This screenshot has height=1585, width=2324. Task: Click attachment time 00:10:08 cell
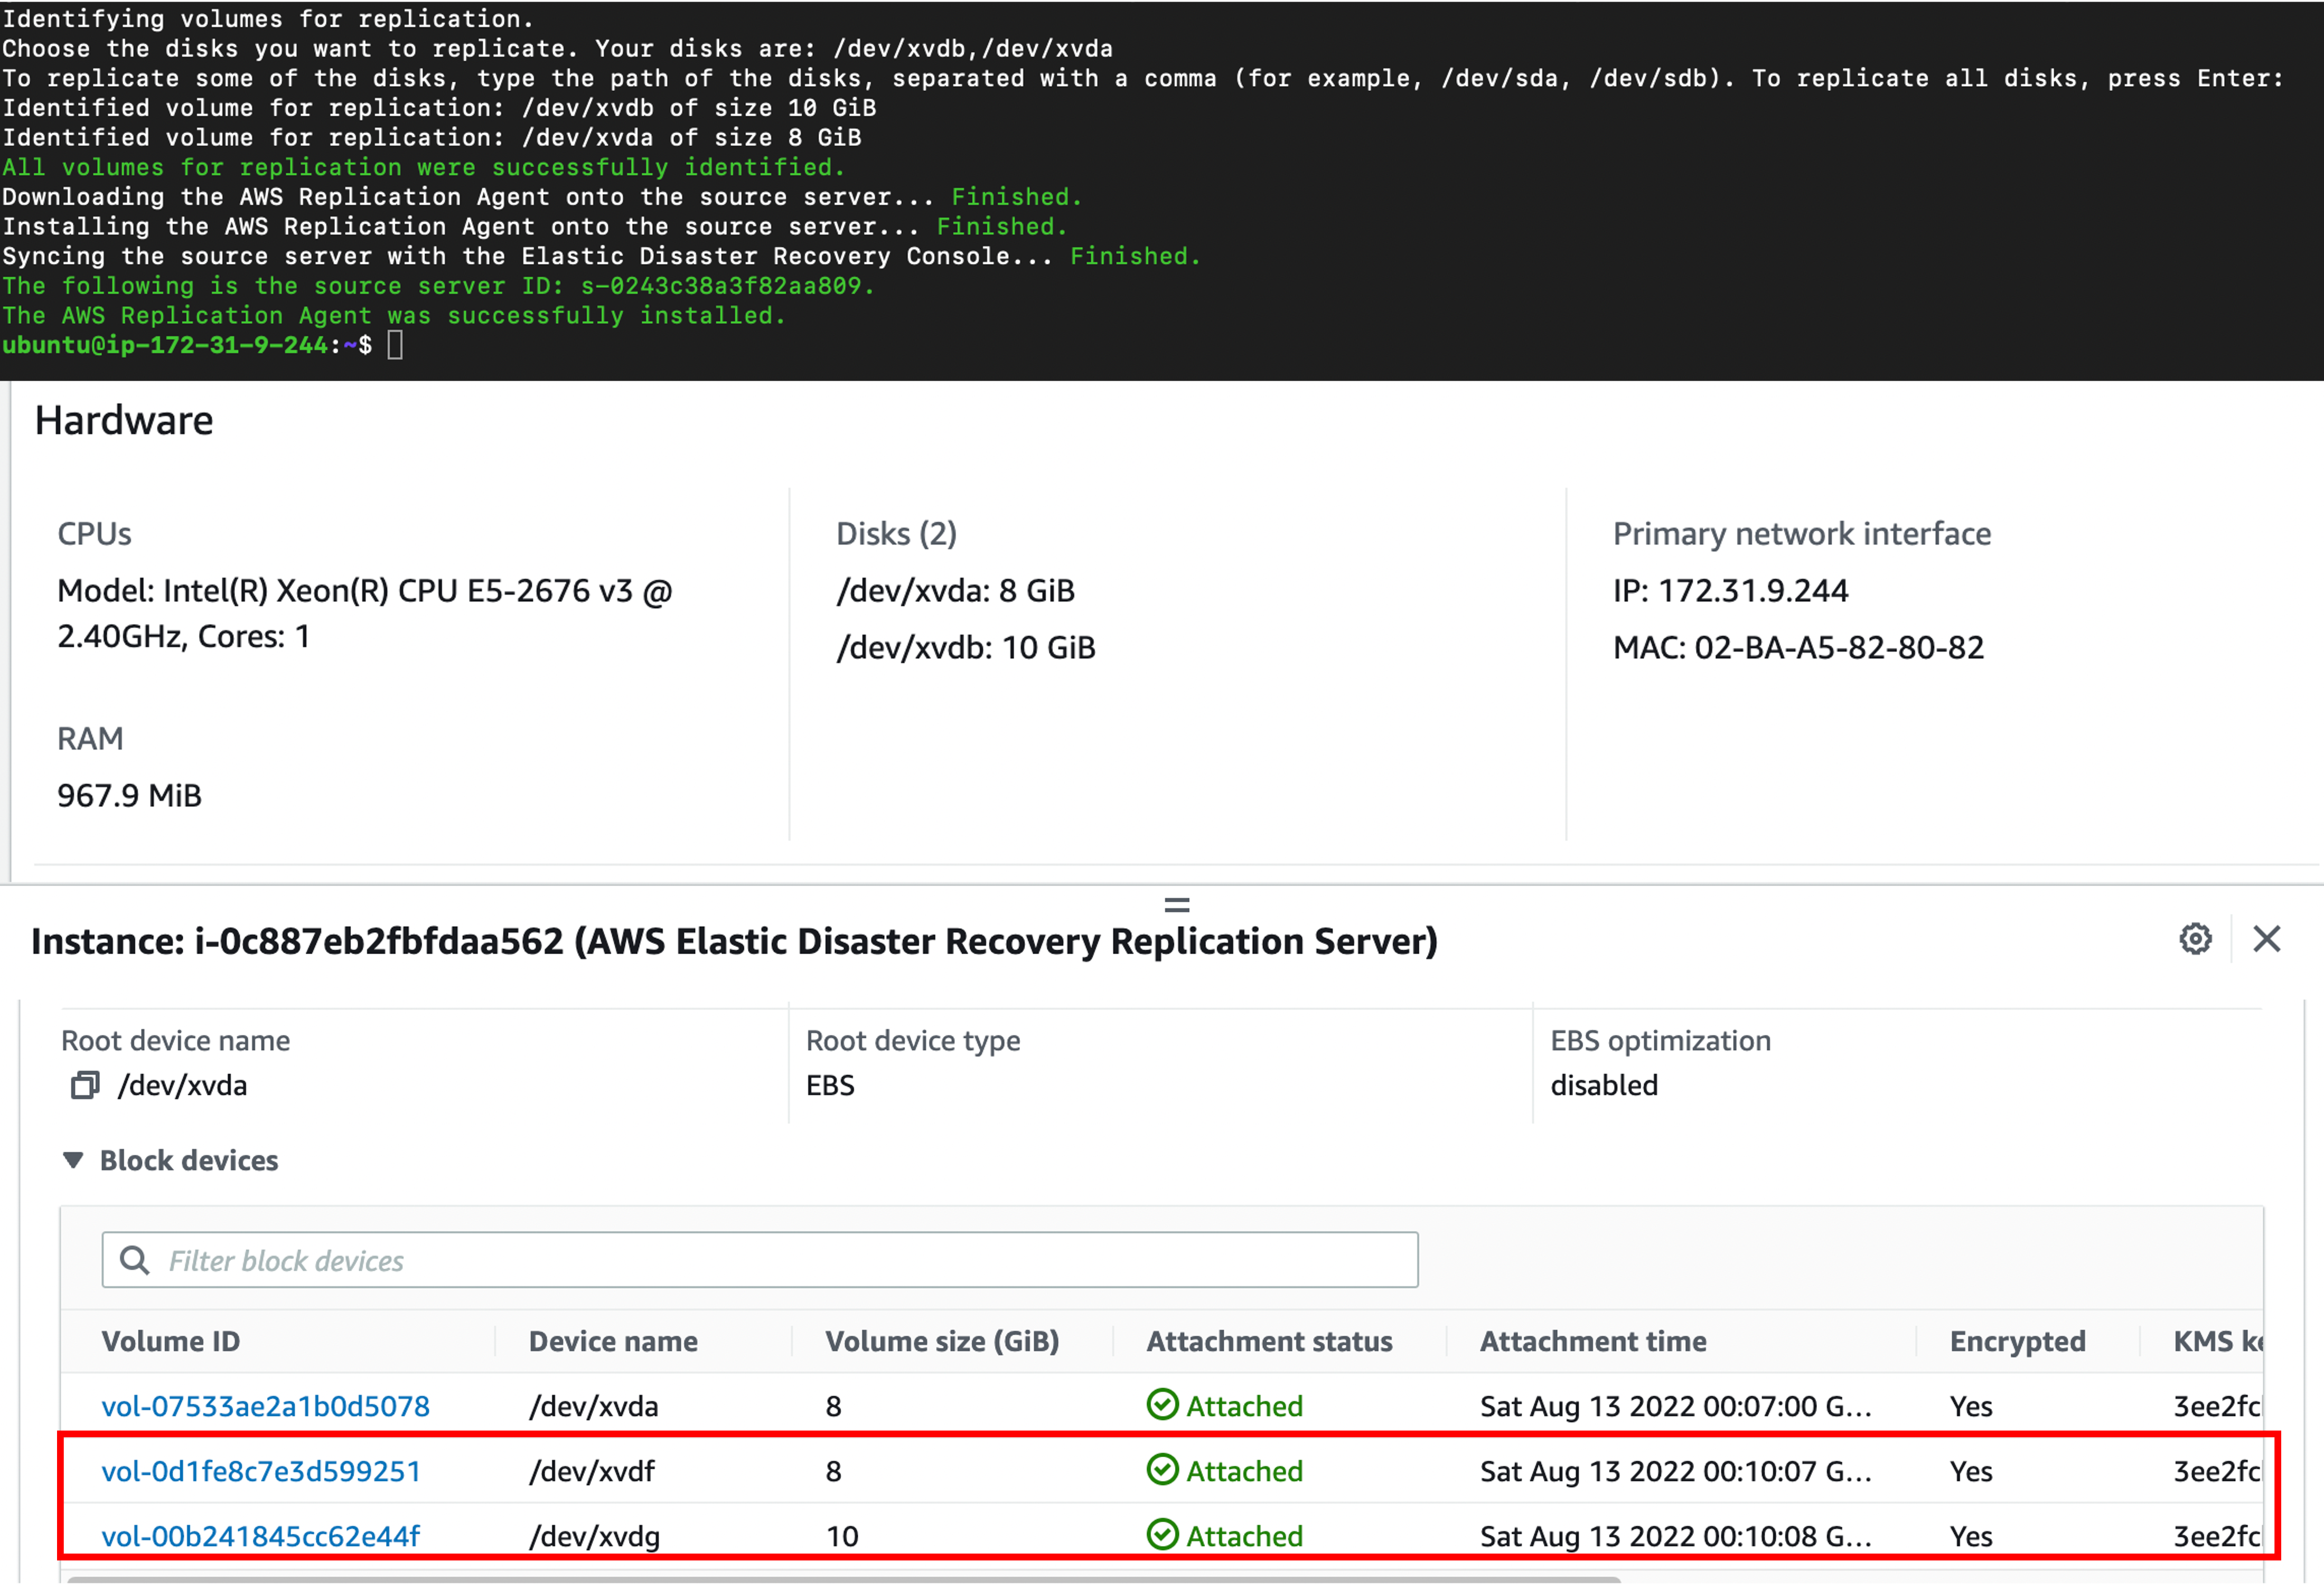[1675, 1536]
